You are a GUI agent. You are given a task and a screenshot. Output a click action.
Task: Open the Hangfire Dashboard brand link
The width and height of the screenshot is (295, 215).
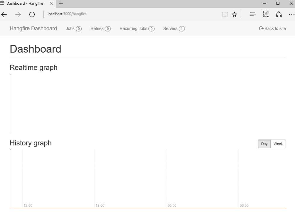click(33, 28)
